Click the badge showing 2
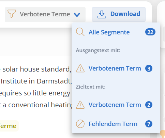 click(149, 105)
